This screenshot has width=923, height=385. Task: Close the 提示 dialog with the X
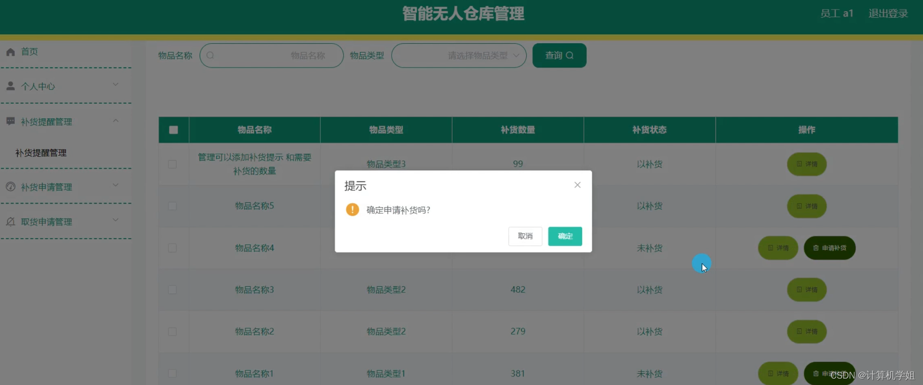click(x=577, y=185)
